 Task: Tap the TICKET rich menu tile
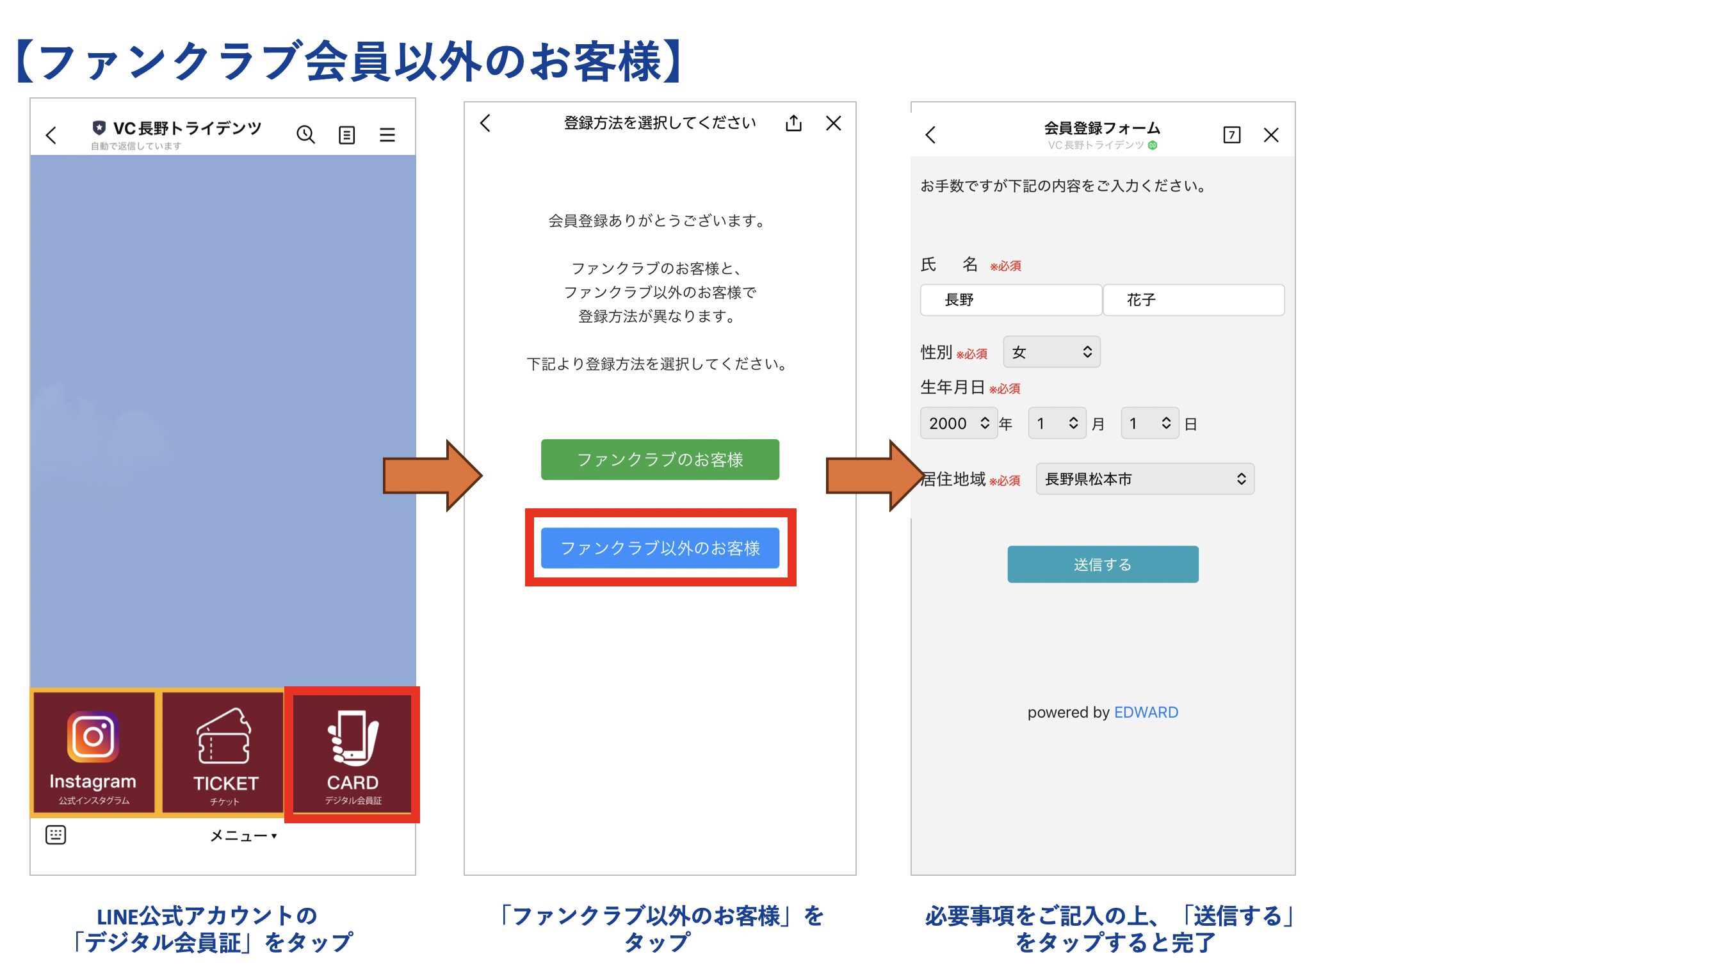click(224, 754)
